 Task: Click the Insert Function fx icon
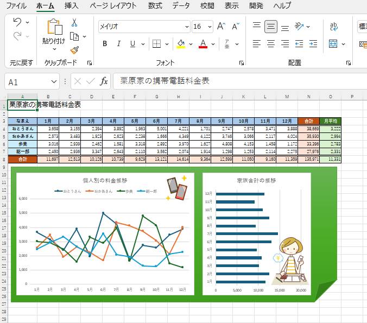pyautogui.click(x=104, y=81)
